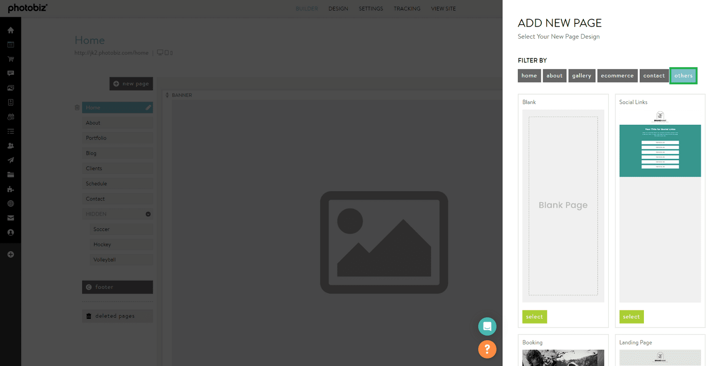Select the shopping cart ecommerce icon
This screenshot has width=716, height=366.
click(11, 59)
